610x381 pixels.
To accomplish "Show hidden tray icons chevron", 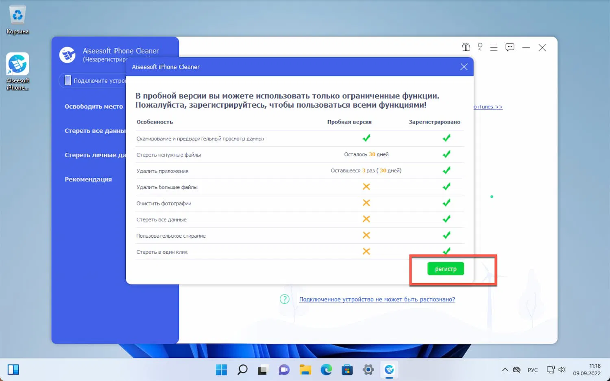I will 505,370.
